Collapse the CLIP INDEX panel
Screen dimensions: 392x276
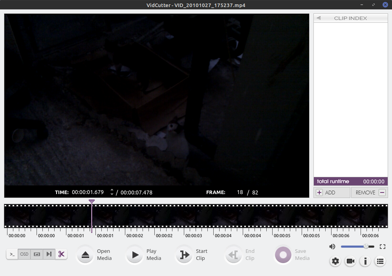click(318, 18)
